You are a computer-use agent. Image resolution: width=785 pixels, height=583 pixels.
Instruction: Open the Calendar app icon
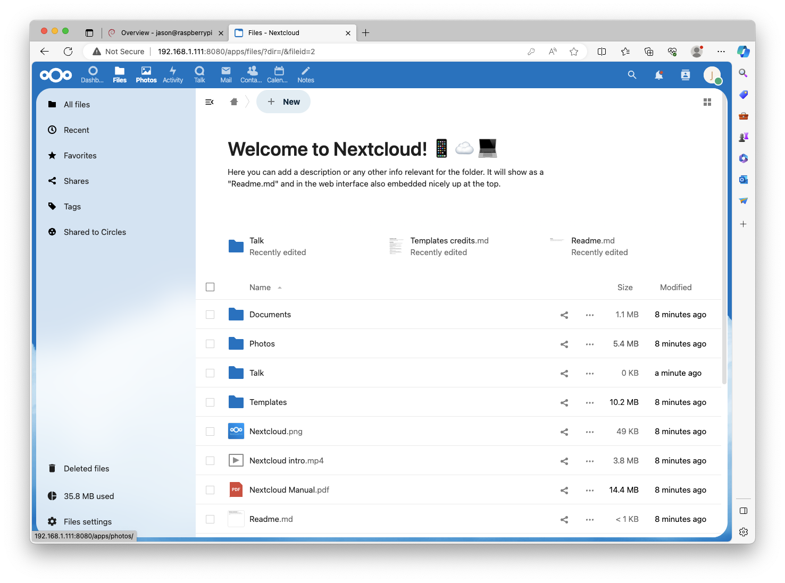(277, 74)
